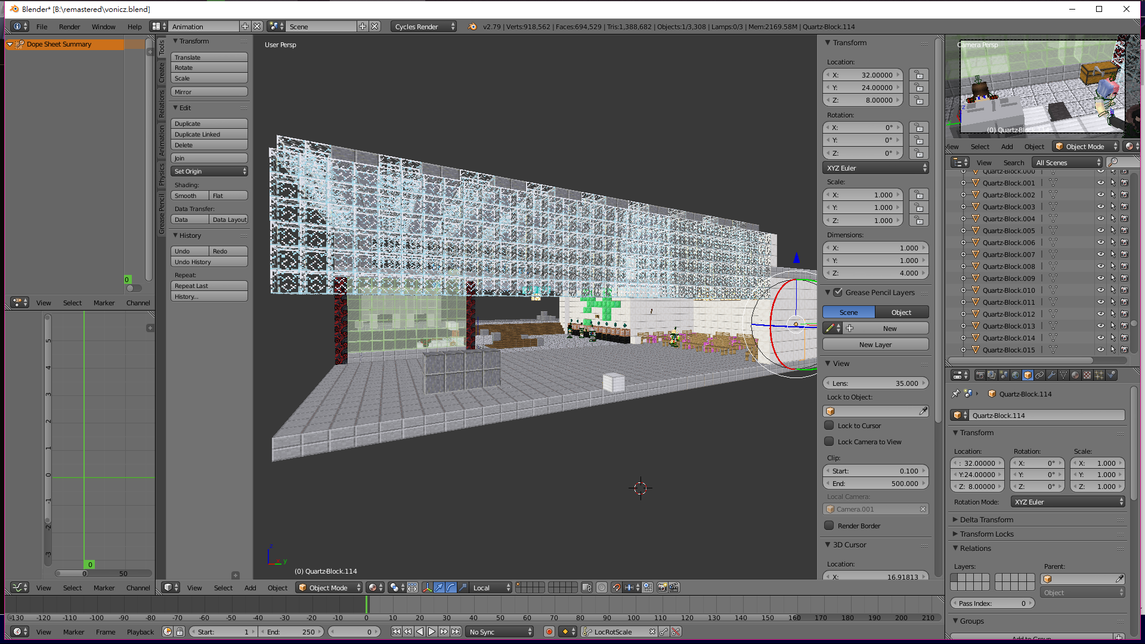This screenshot has height=644, width=1145.
Task: Enable Lock Camera to View checkbox
Action: point(829,442)
